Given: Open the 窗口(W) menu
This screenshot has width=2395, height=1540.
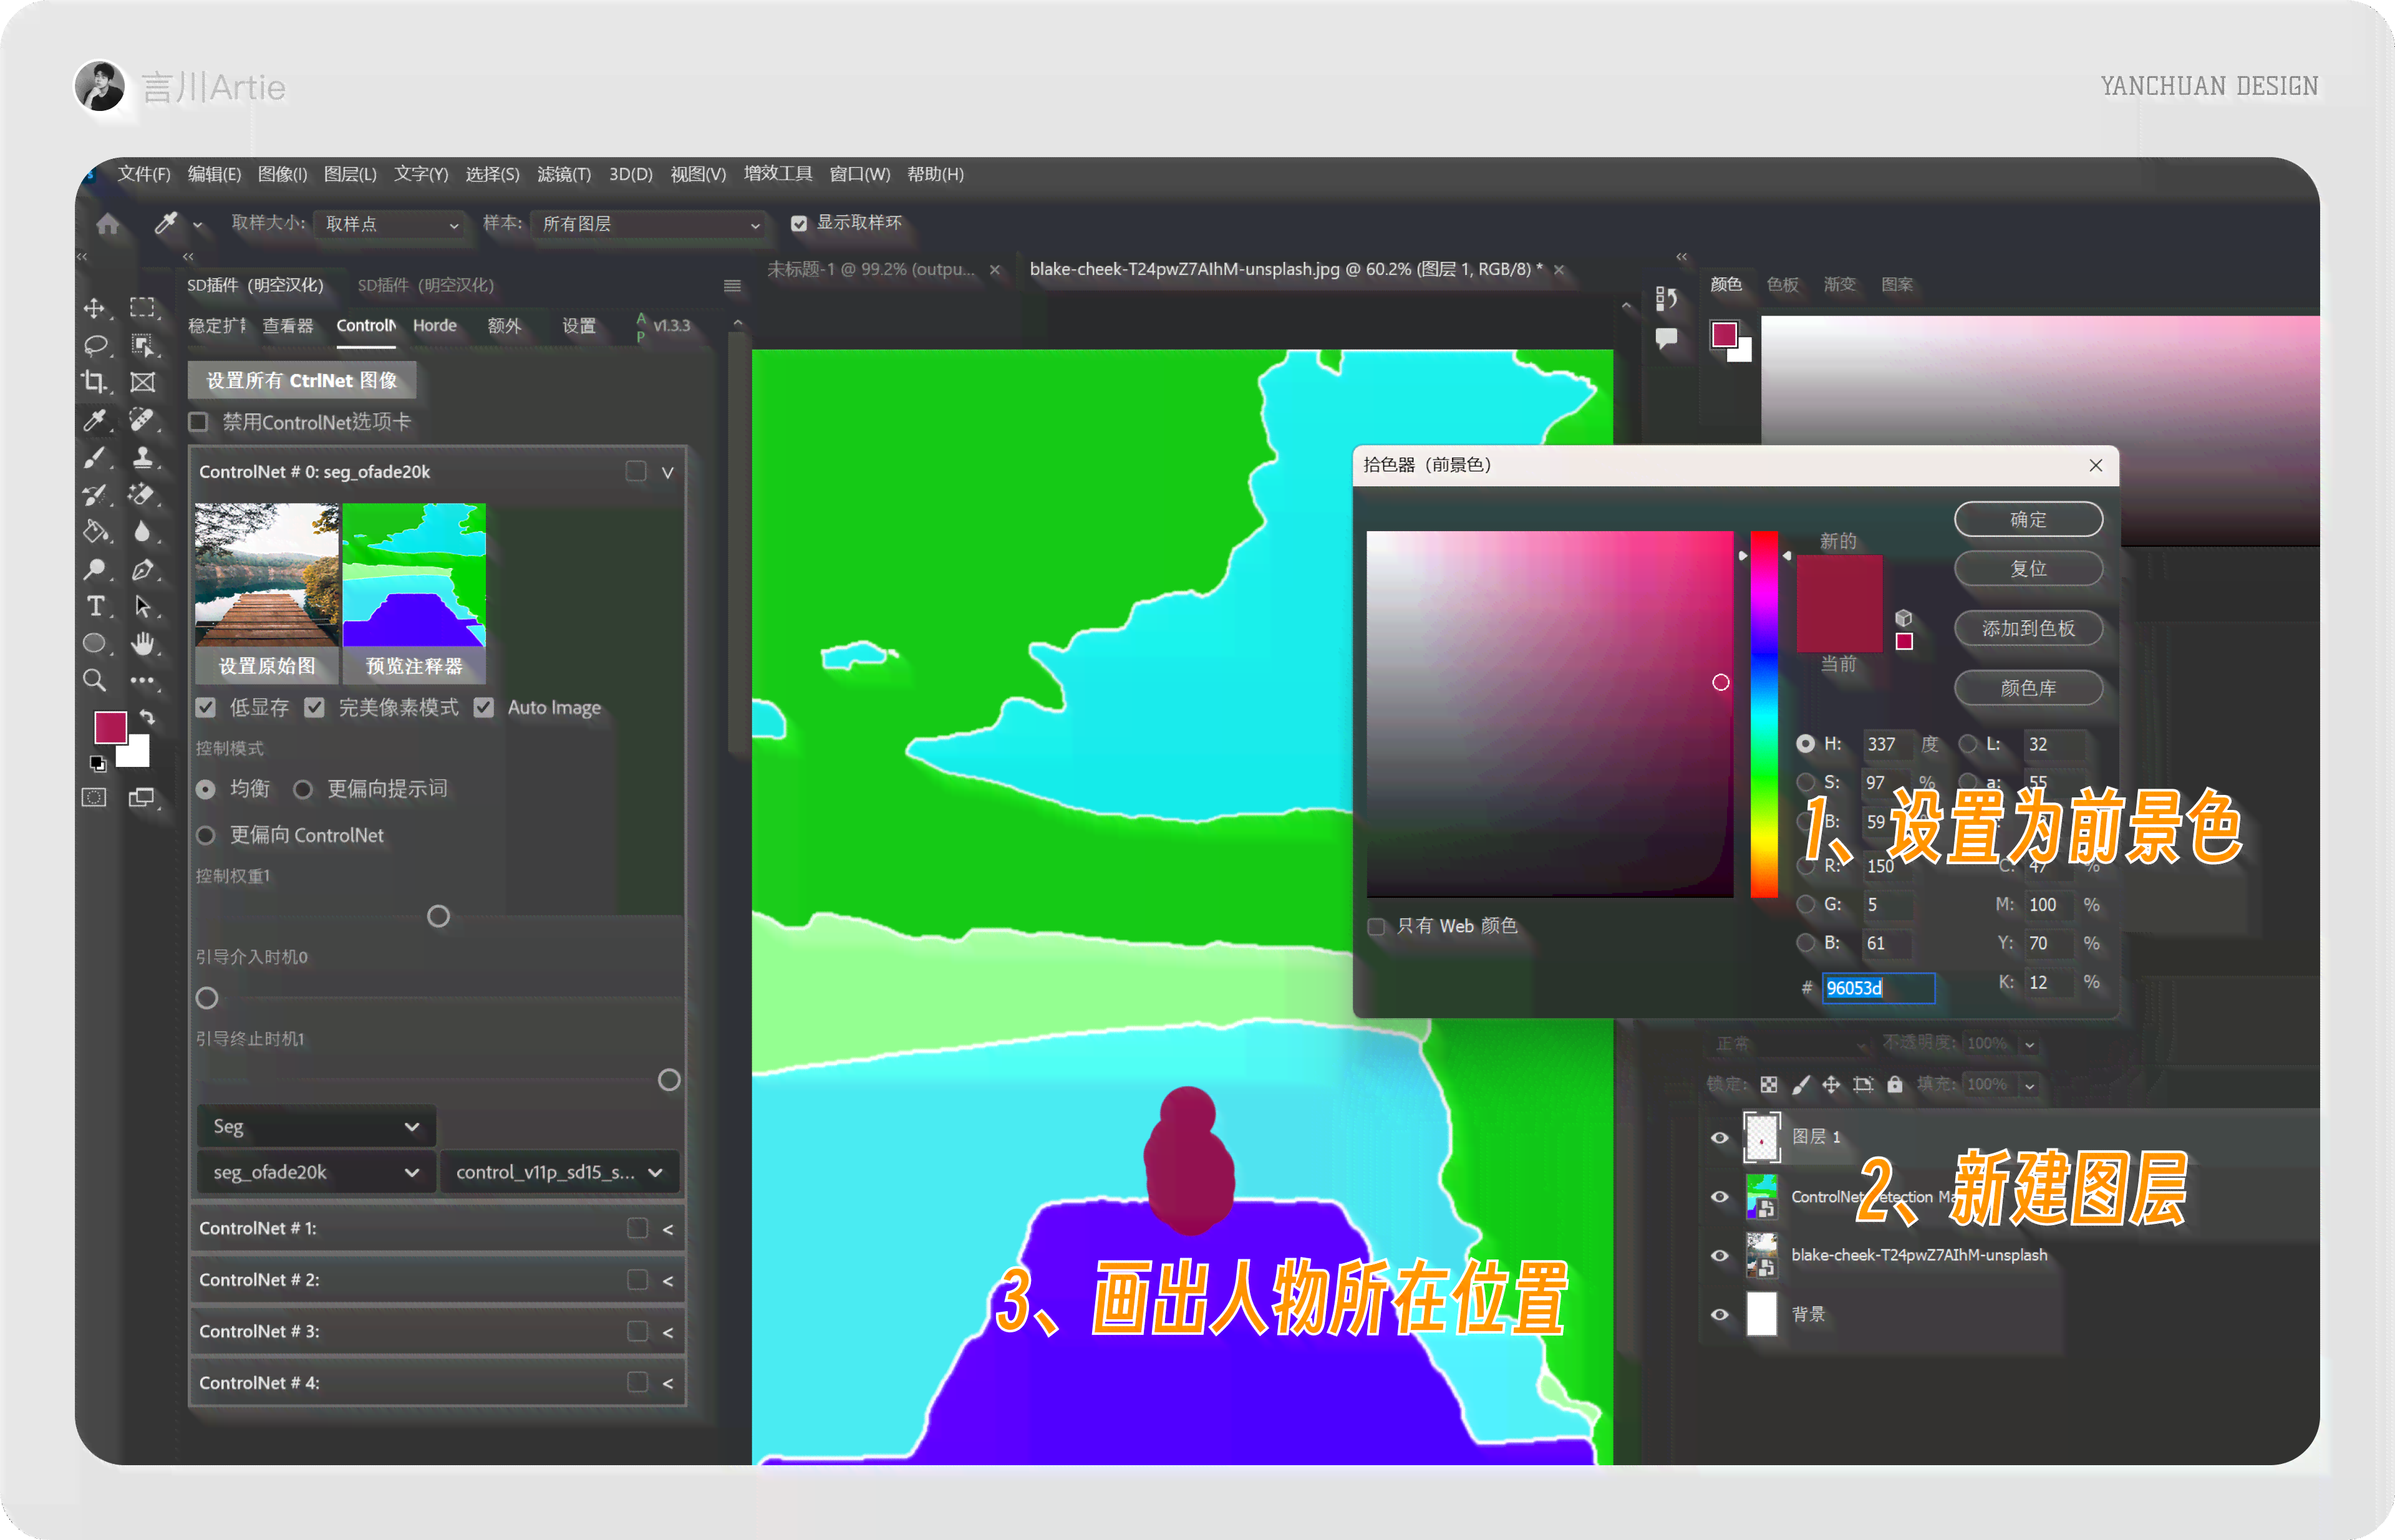Looking at the screenshot, I should click(x=859, y=174).
